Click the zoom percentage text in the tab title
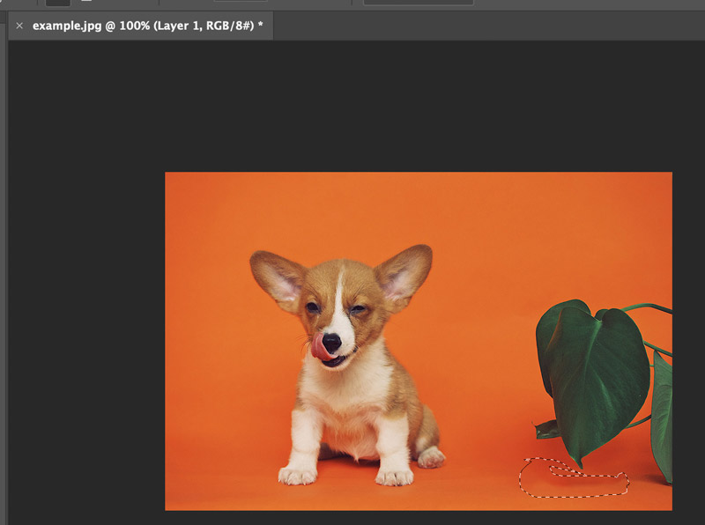Viewport: 705px width, 525px height. point(134,27)
